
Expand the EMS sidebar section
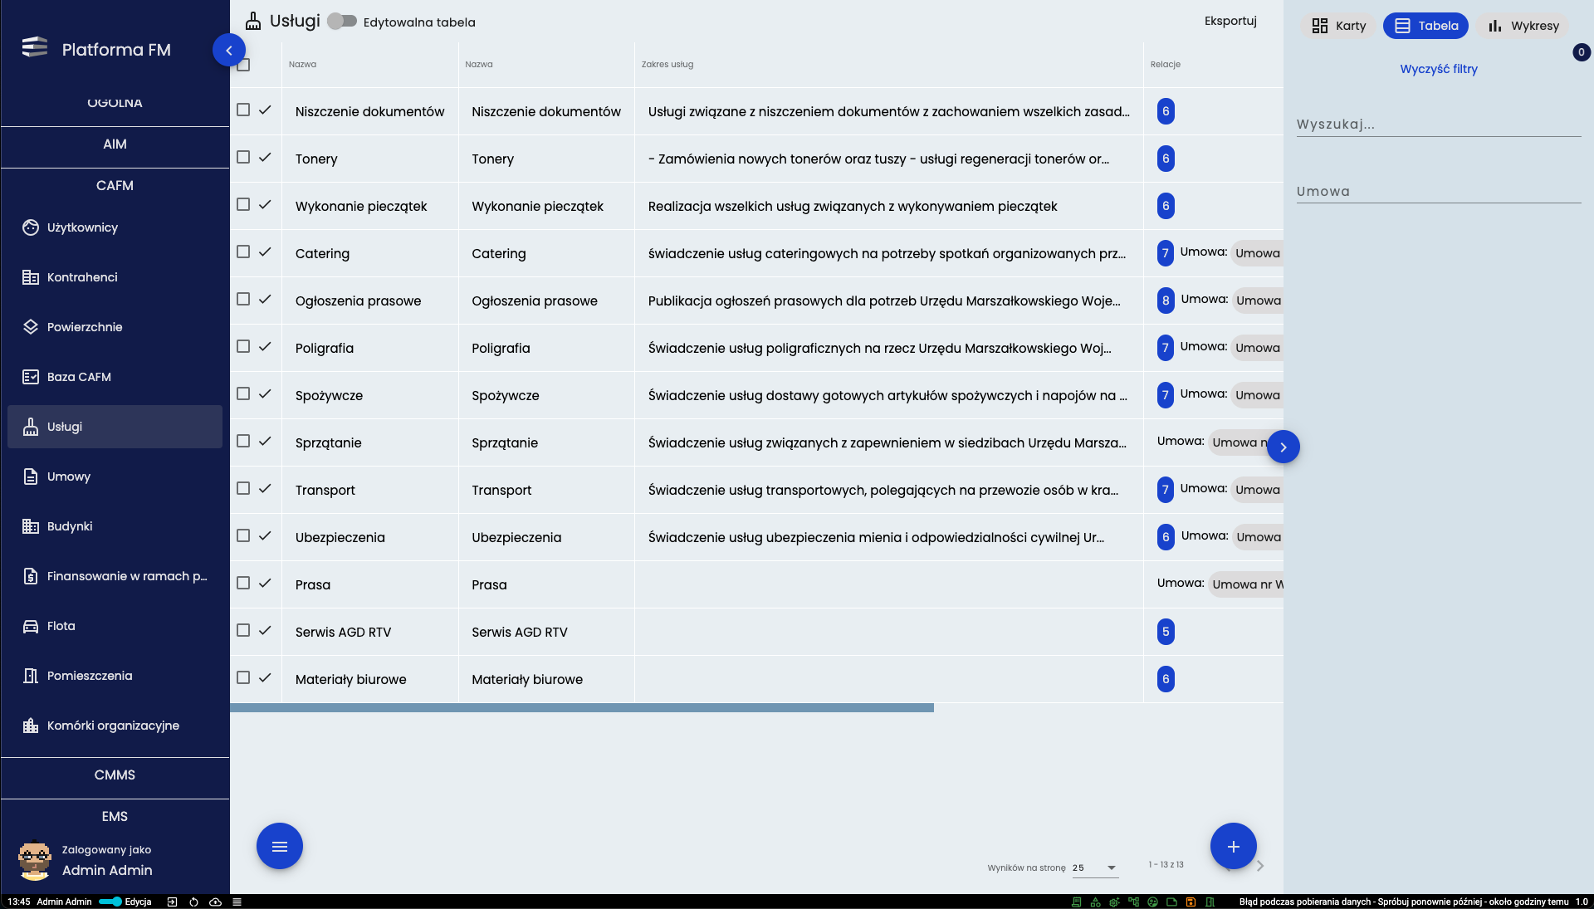coord(115,816)
